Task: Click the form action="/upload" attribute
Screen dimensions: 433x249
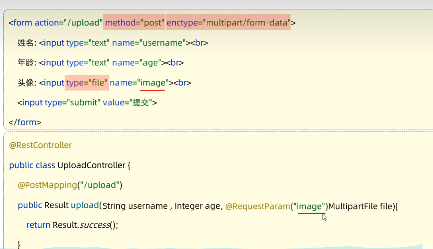Action: point(69,22)
